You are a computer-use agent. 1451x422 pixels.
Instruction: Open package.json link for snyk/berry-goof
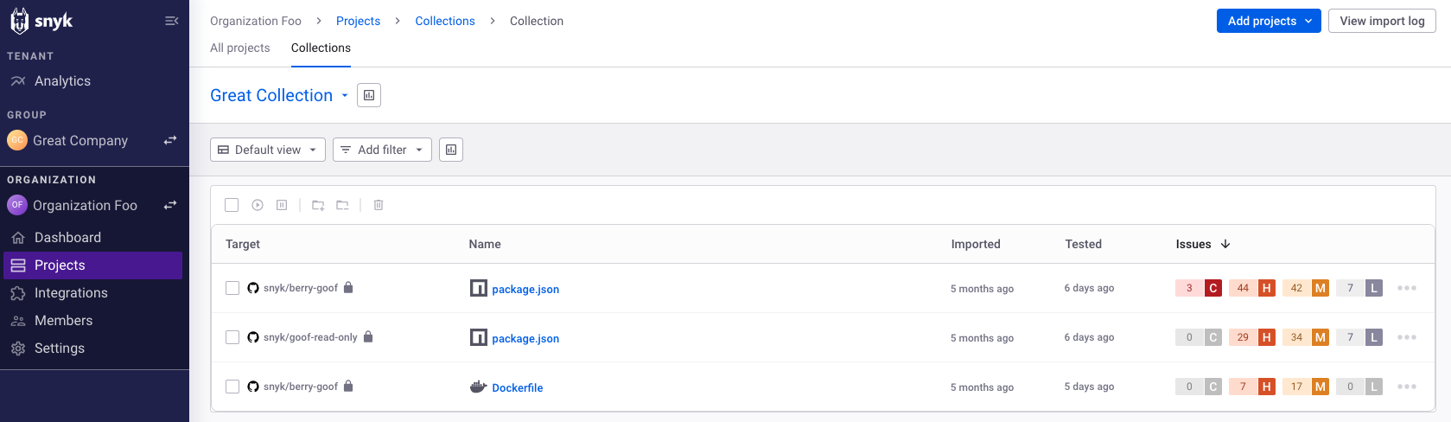[x=525, y=289]
